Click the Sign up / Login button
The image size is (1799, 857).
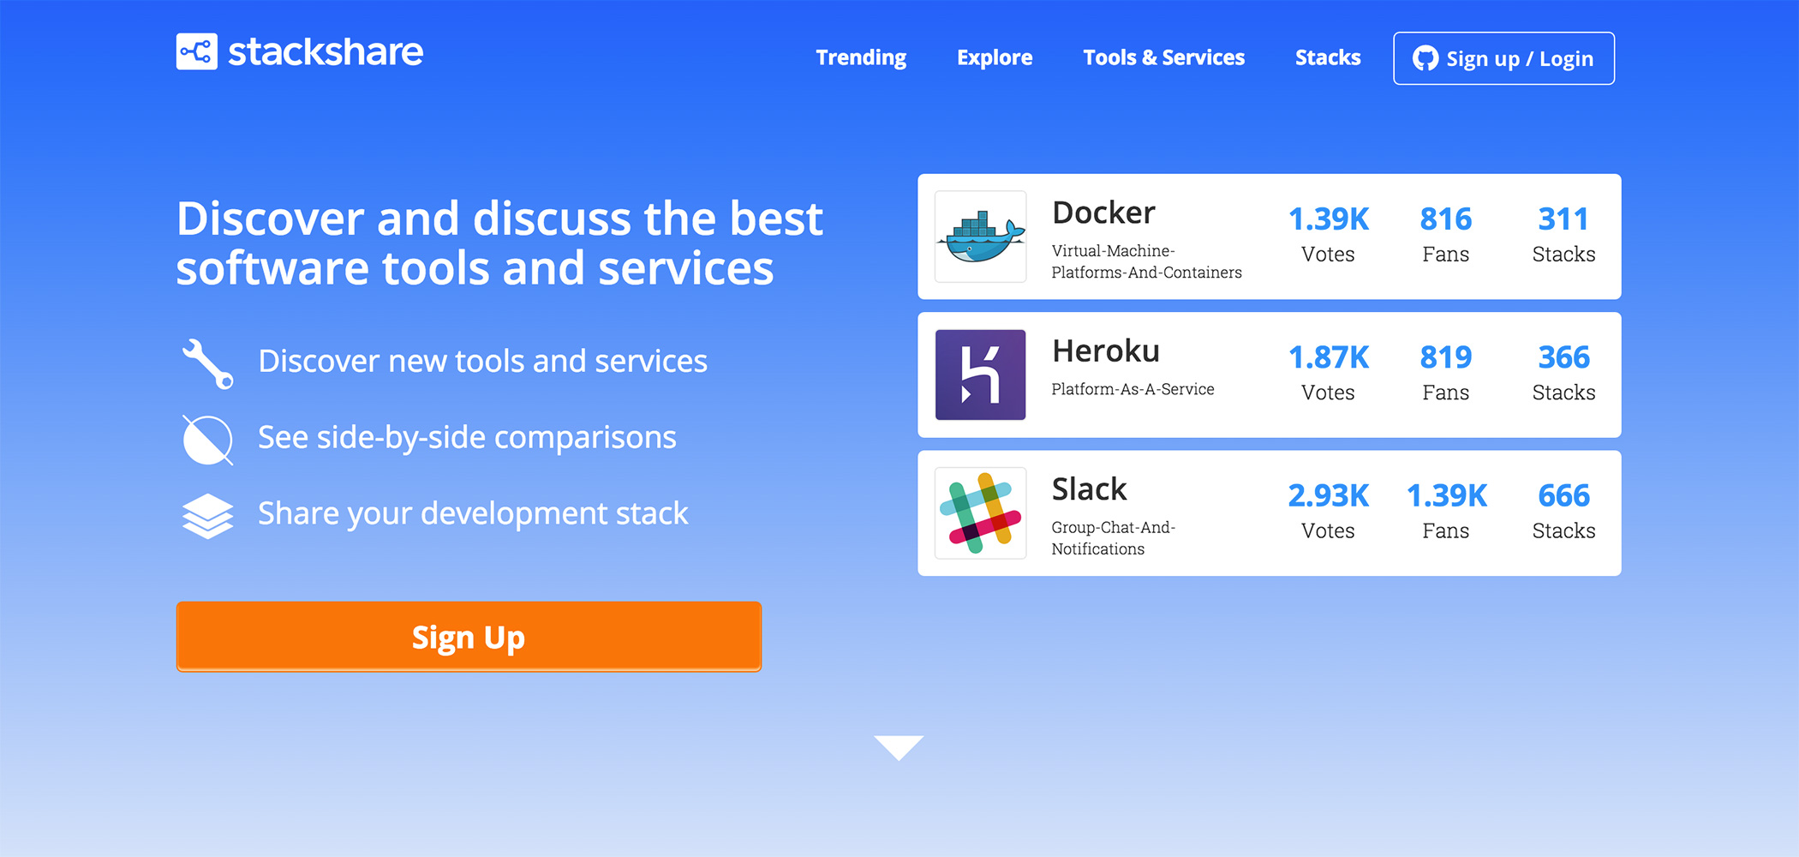pyautogui.click(x=1503, y=58)
